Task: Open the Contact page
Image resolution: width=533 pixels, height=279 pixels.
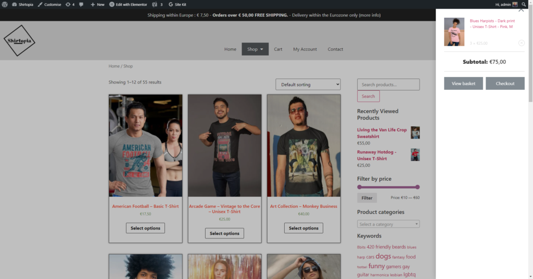Action: point(335,49)
